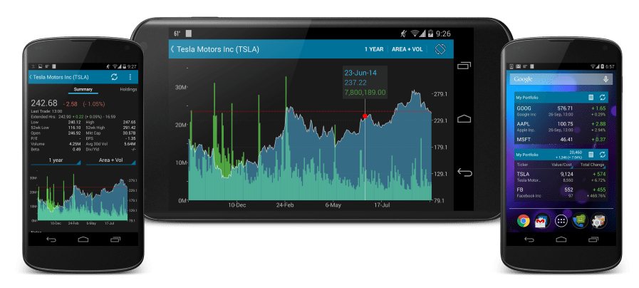Select the 237.22 price in chart tooltip
The width and height of the screenshot is (639, 288).
pos(355,83)
